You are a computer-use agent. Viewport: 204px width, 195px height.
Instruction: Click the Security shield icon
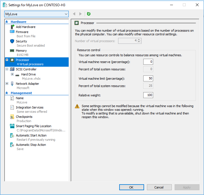(12, 41)
